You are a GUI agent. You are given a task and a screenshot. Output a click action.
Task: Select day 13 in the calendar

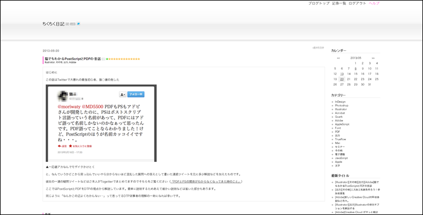click(x=342, y=74)
